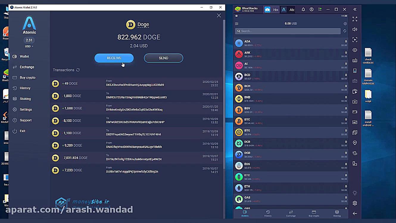Select the +7,033 DOGE transaction
This screenshot has width=396, height=223.
pos(136,170)
